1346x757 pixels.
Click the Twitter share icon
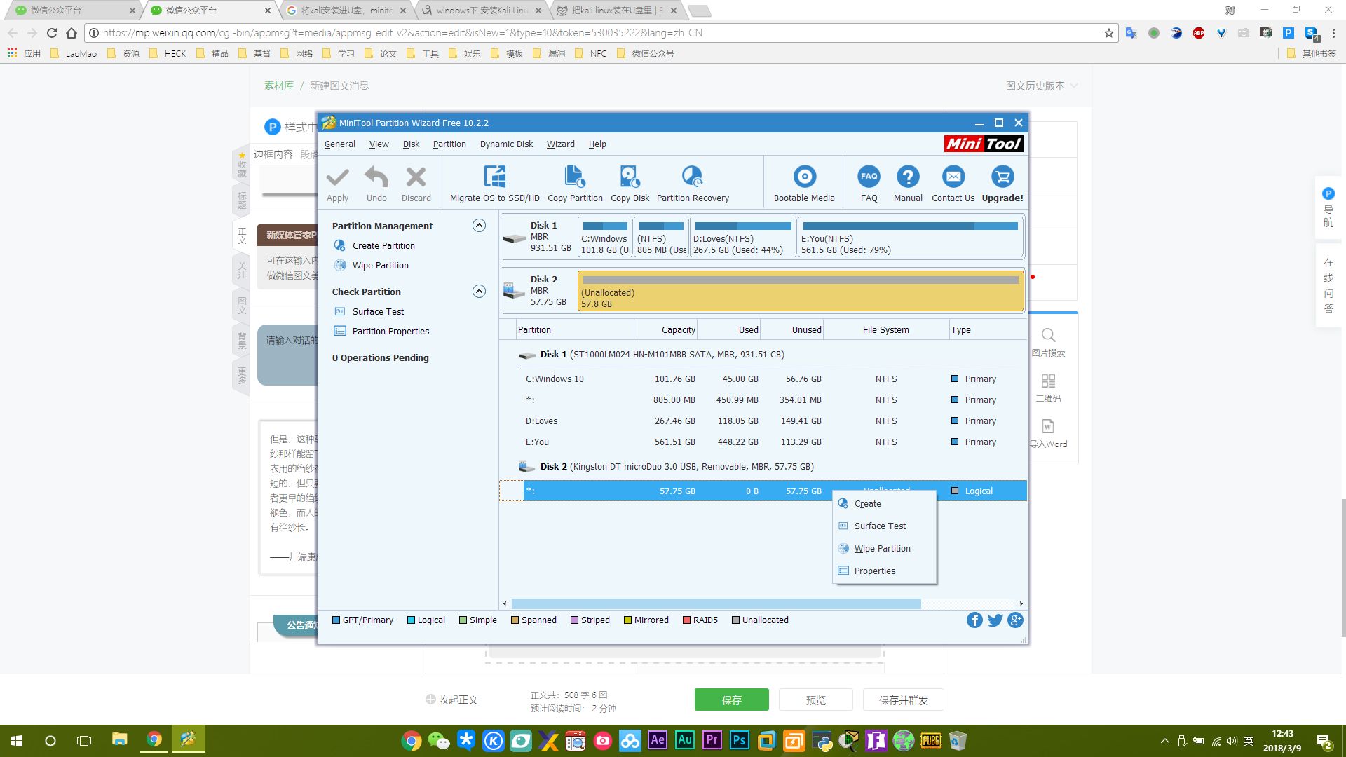click(995, 620)
